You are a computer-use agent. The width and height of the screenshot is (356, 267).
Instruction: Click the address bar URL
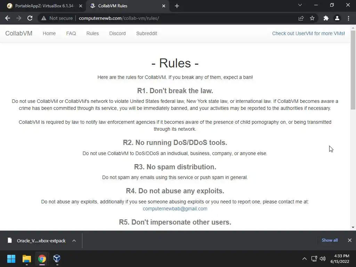[119, 18]
